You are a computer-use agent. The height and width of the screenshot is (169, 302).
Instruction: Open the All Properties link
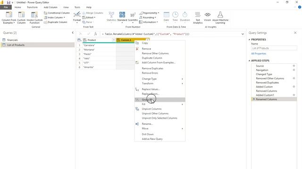[259, 54]
